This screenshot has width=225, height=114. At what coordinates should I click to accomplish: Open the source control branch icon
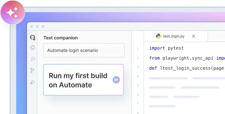pyautogui.click(x=32, y=70)
